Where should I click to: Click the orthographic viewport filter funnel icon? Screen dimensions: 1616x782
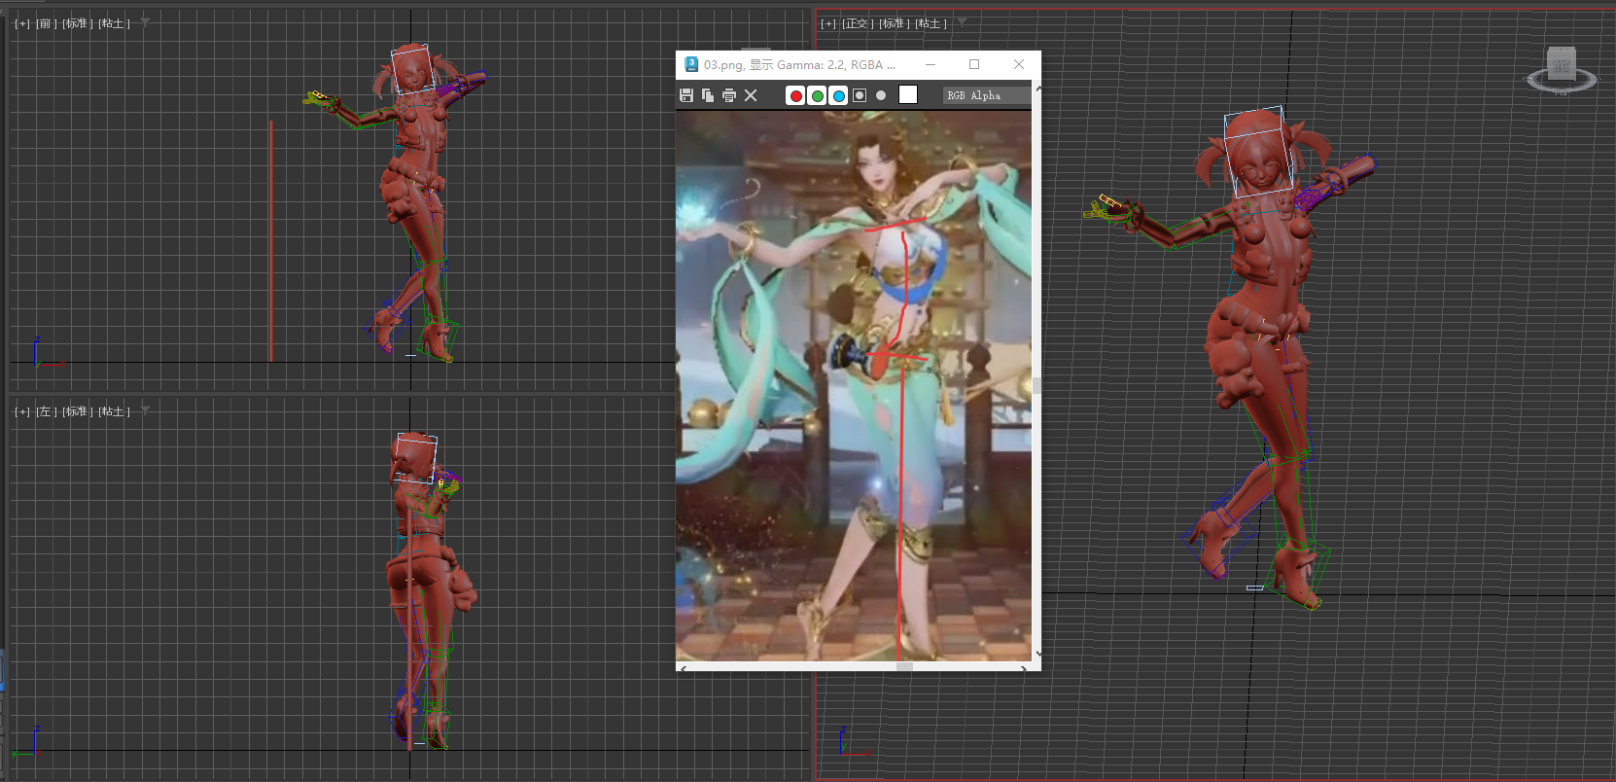tap(962, 22)
